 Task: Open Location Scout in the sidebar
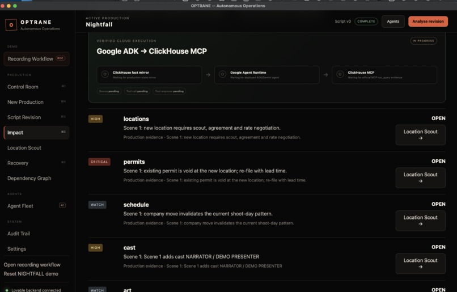tap(36, 148)
